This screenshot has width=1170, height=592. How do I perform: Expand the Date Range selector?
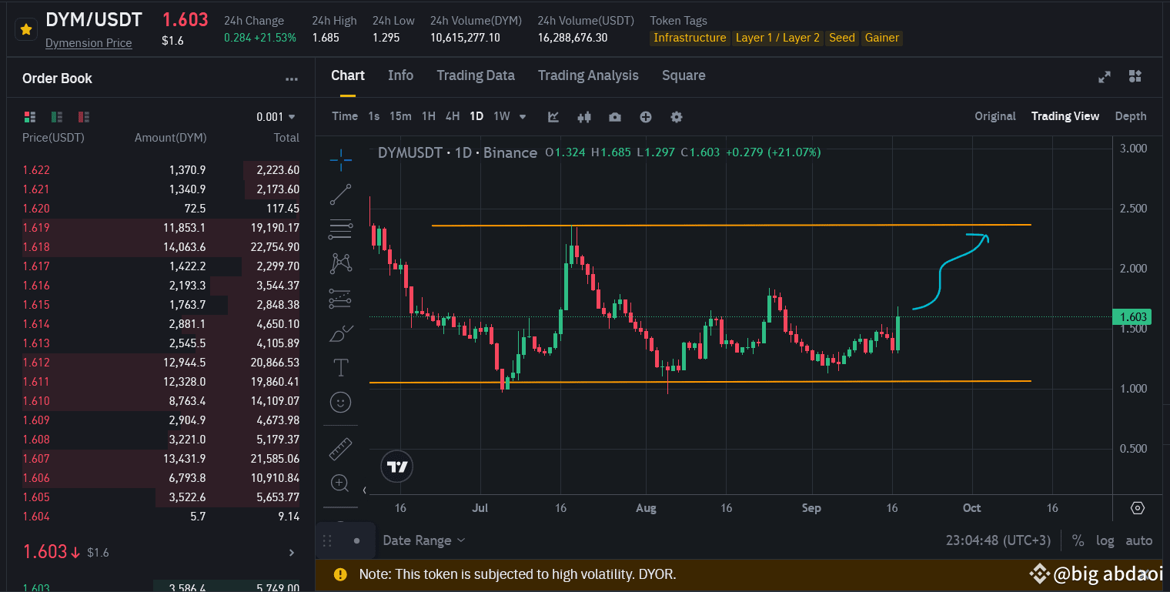coord(423,540)
